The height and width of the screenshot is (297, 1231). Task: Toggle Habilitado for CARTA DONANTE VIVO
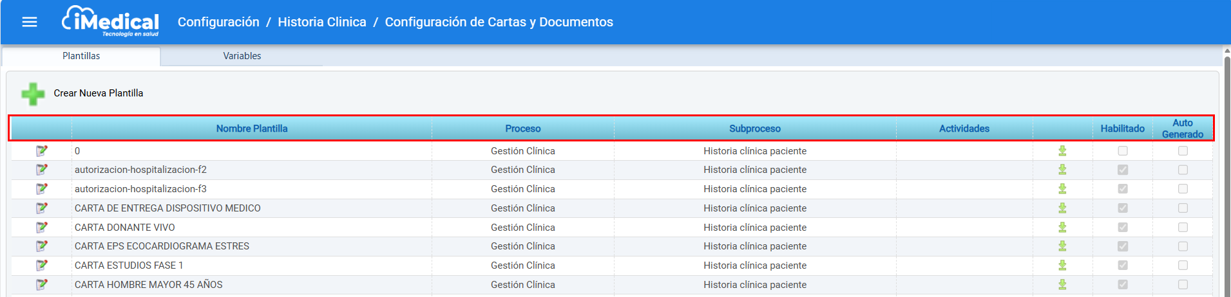1123,228
